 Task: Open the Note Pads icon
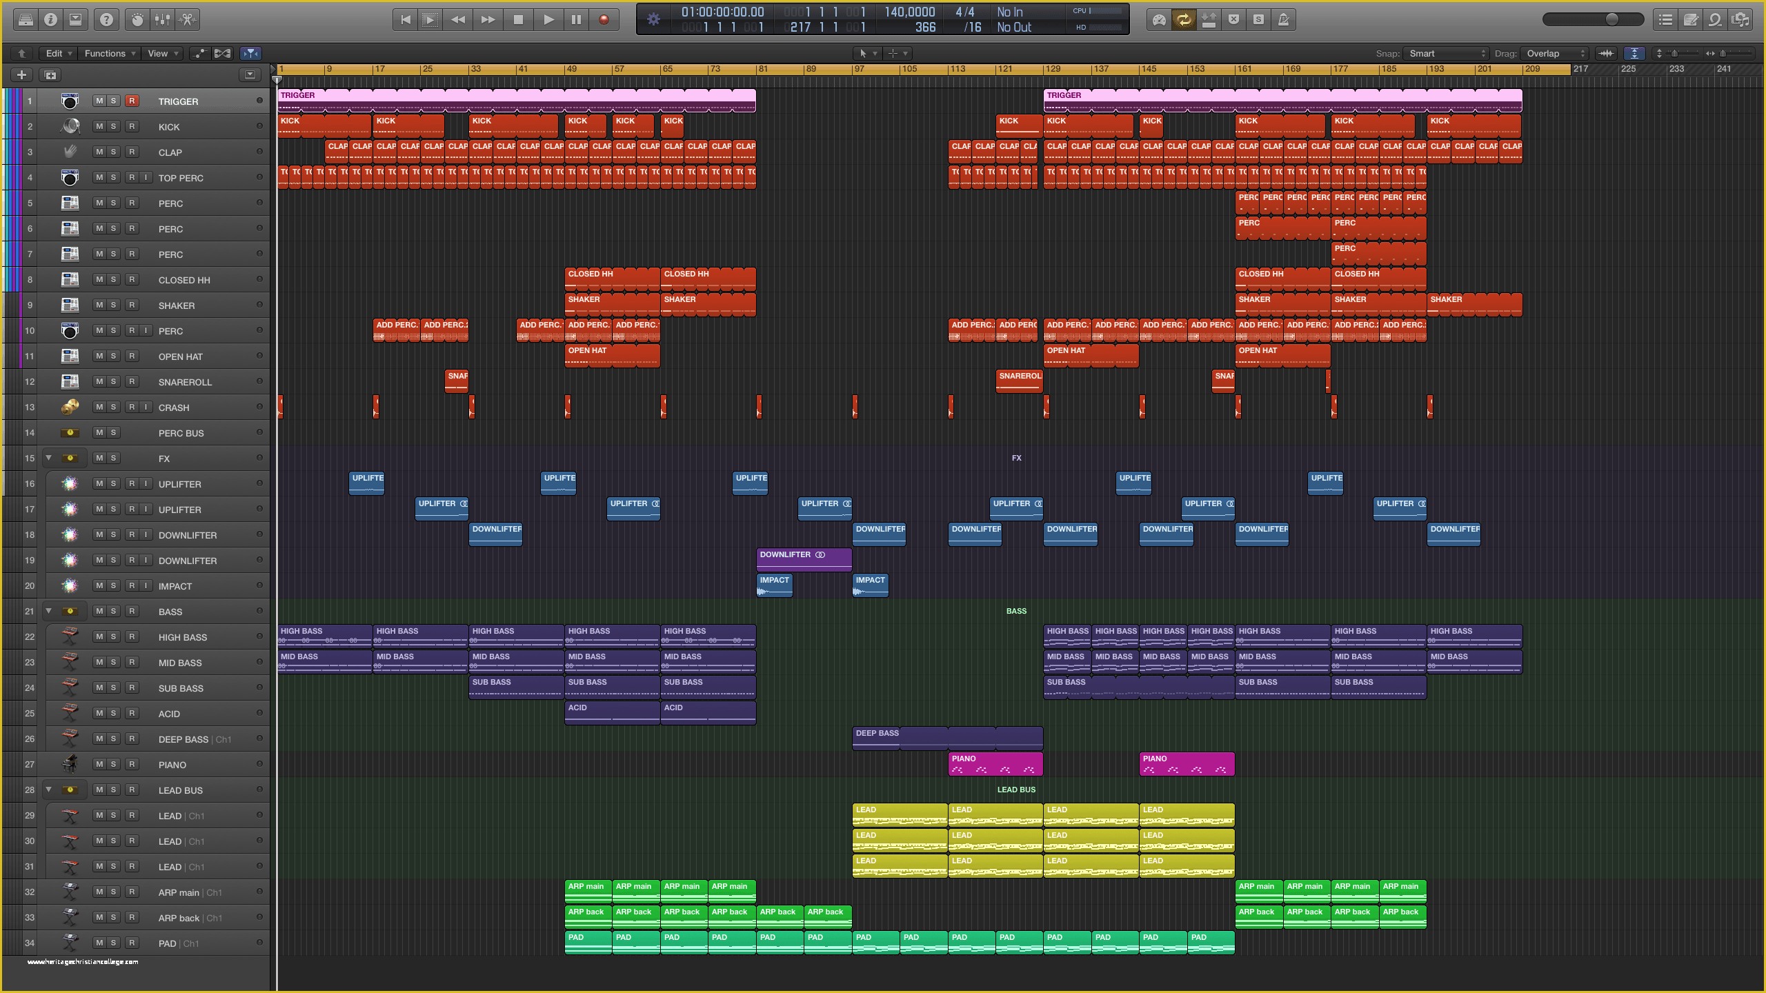coord(1690,20)
